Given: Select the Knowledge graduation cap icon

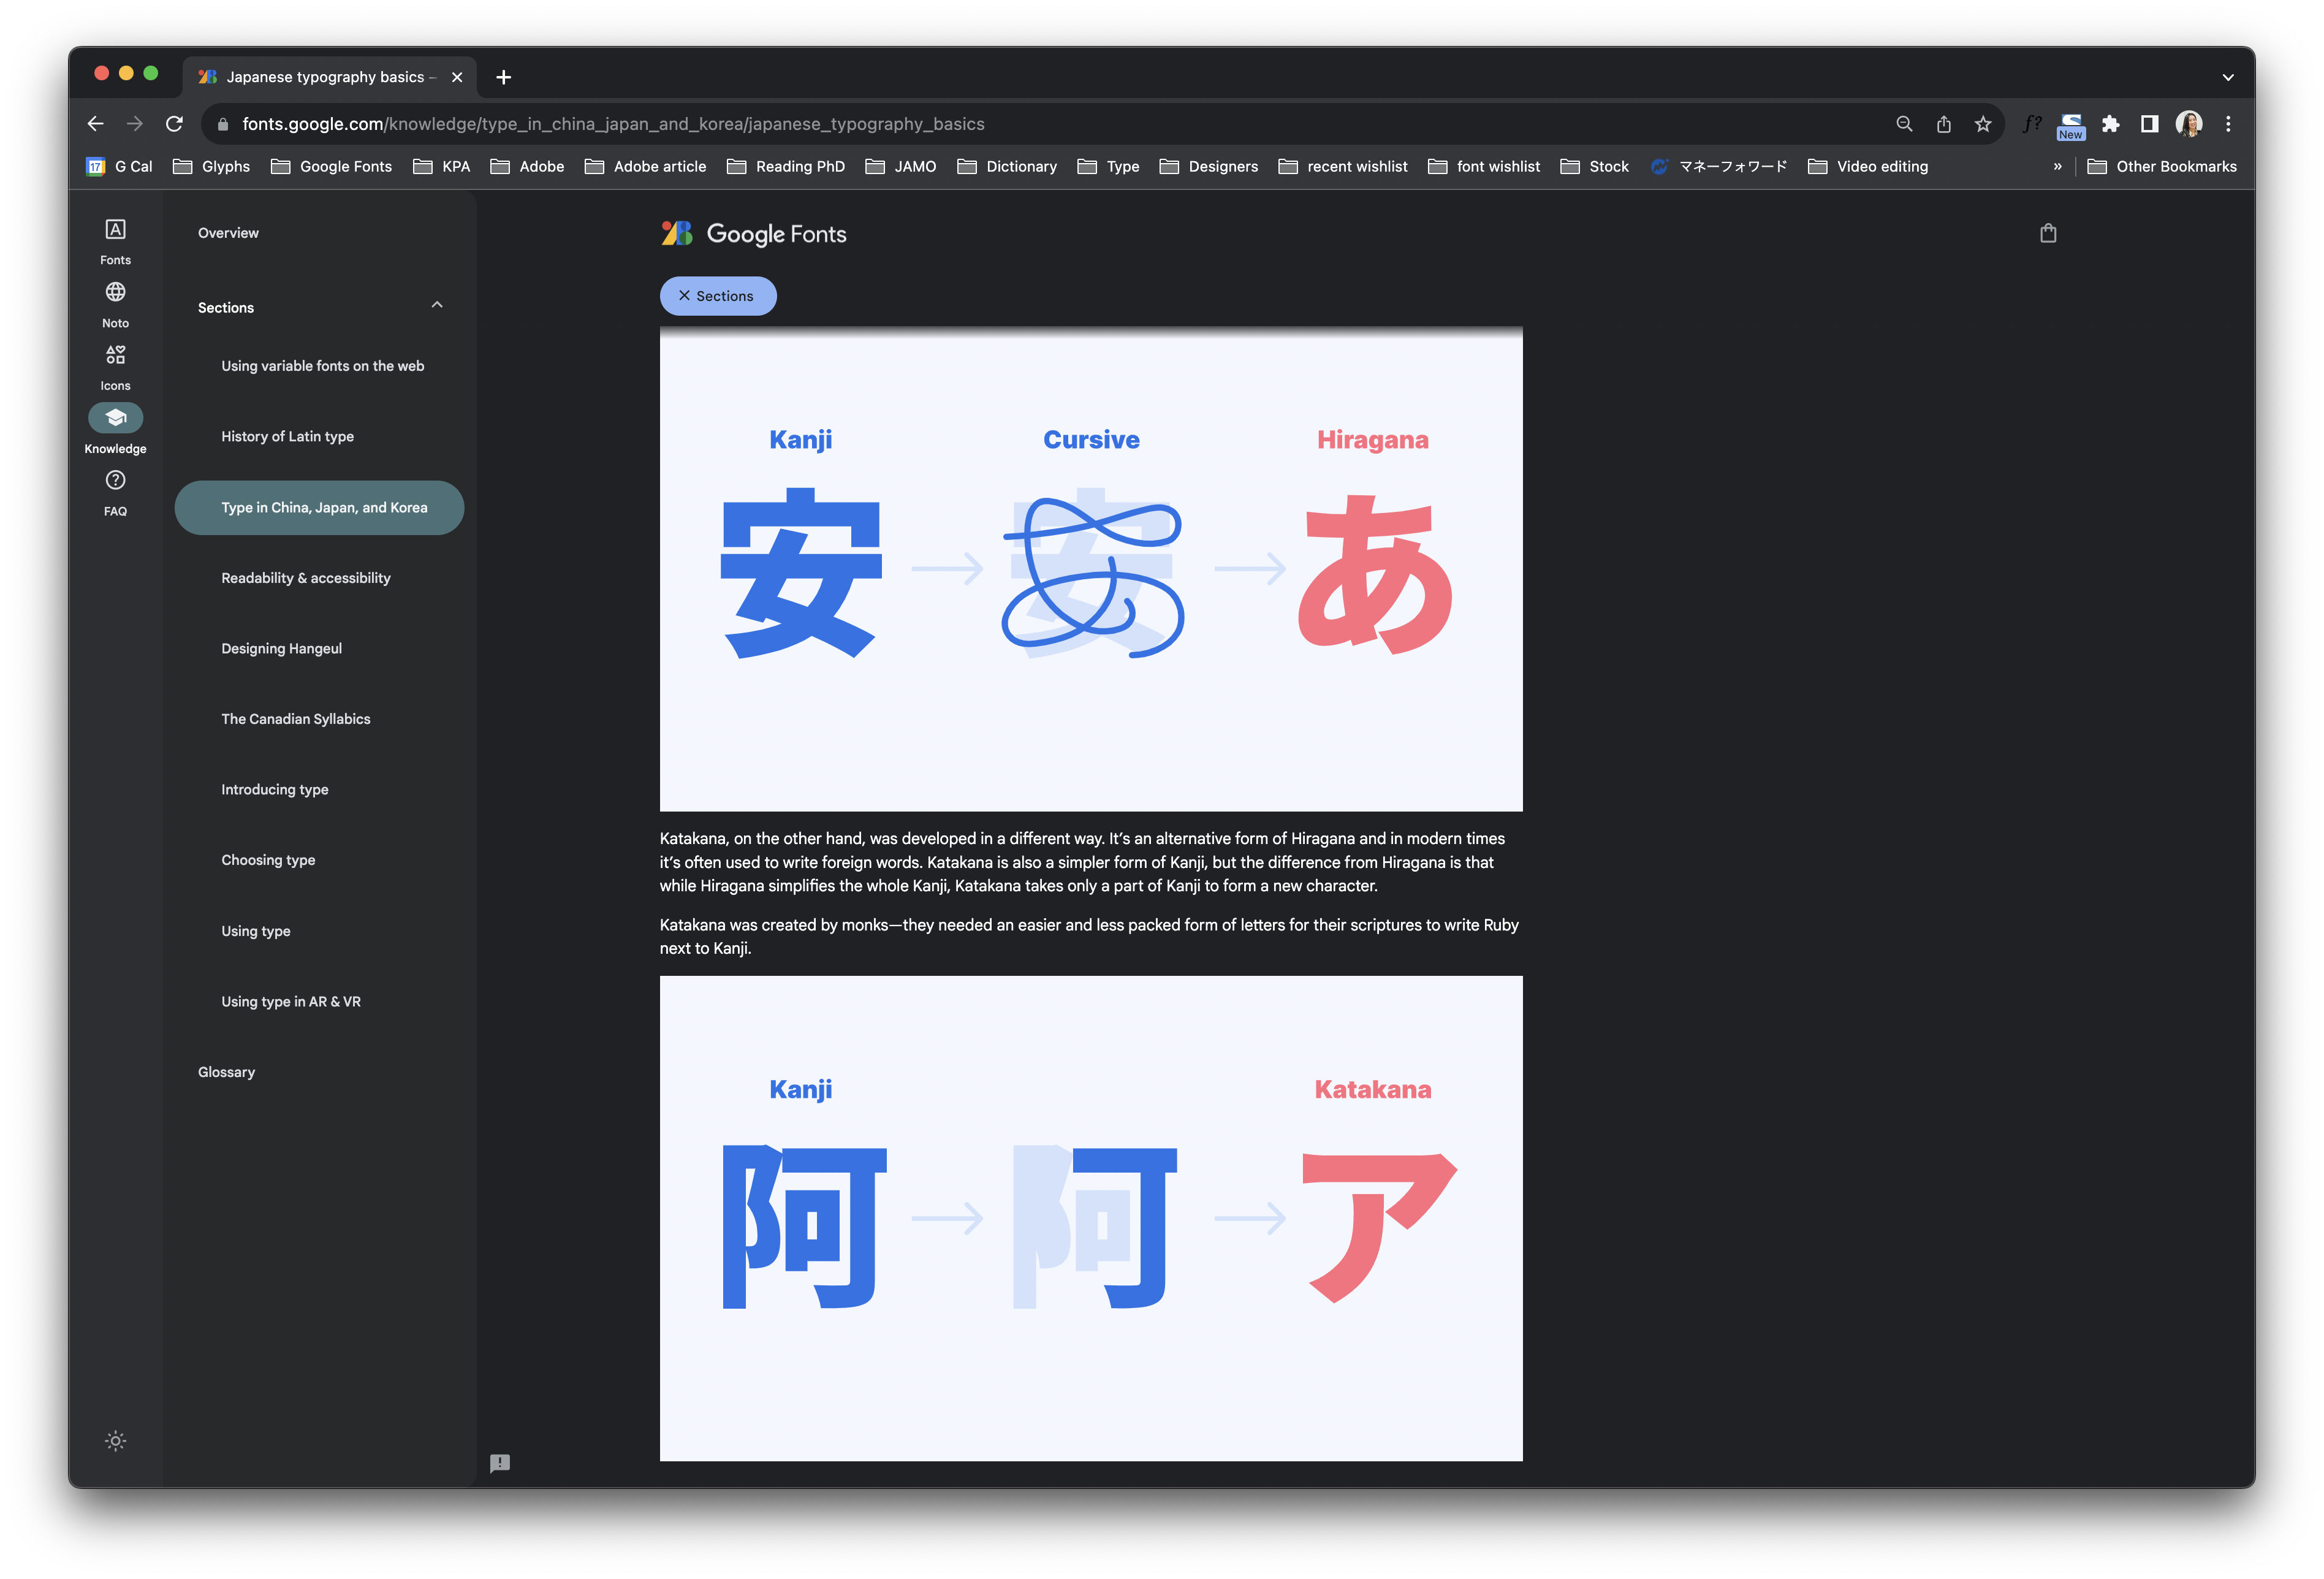Looking at the screenshot, I should (x=115, y=417).
